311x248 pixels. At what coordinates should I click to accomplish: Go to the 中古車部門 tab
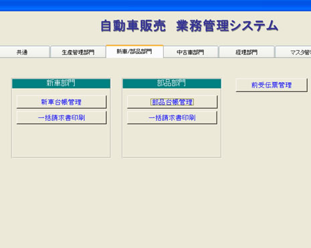(x=191, y=52)
